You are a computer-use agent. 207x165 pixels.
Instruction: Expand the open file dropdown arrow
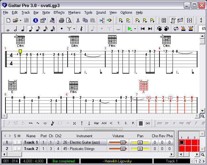pyautogui.click(x=20, y=21)
